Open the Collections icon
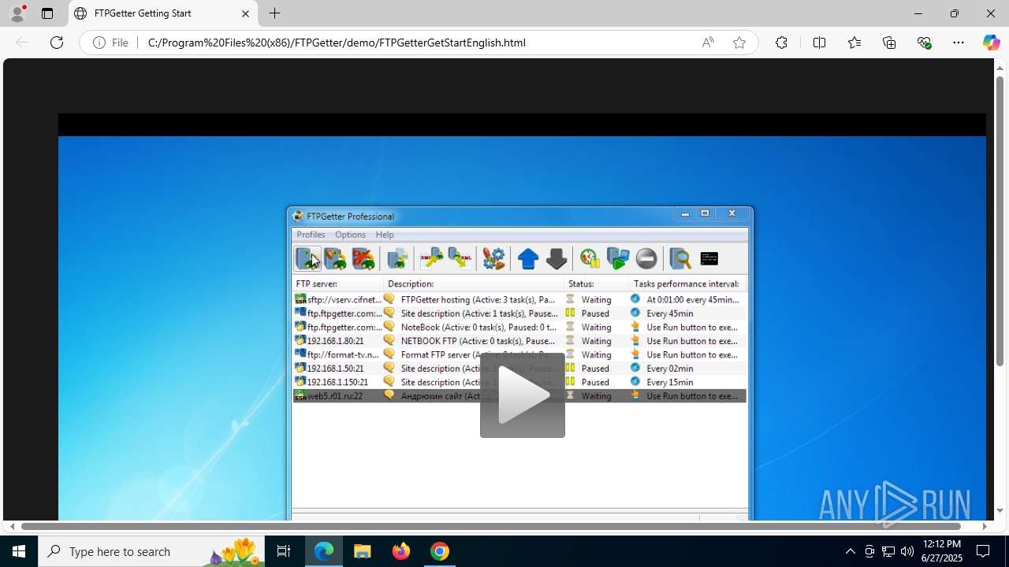This screenshot has height=567, width=1009. pyautogui.click(x=889, y=43)
